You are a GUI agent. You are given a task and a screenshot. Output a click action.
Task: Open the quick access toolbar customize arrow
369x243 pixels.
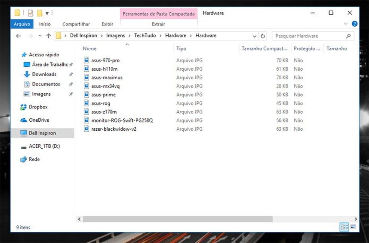tap(47, 13)
